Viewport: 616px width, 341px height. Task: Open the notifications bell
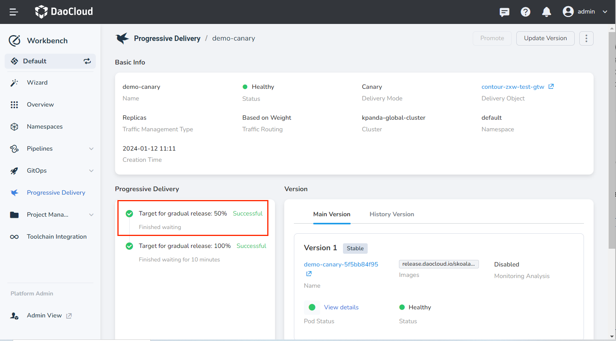click(546, 12)
